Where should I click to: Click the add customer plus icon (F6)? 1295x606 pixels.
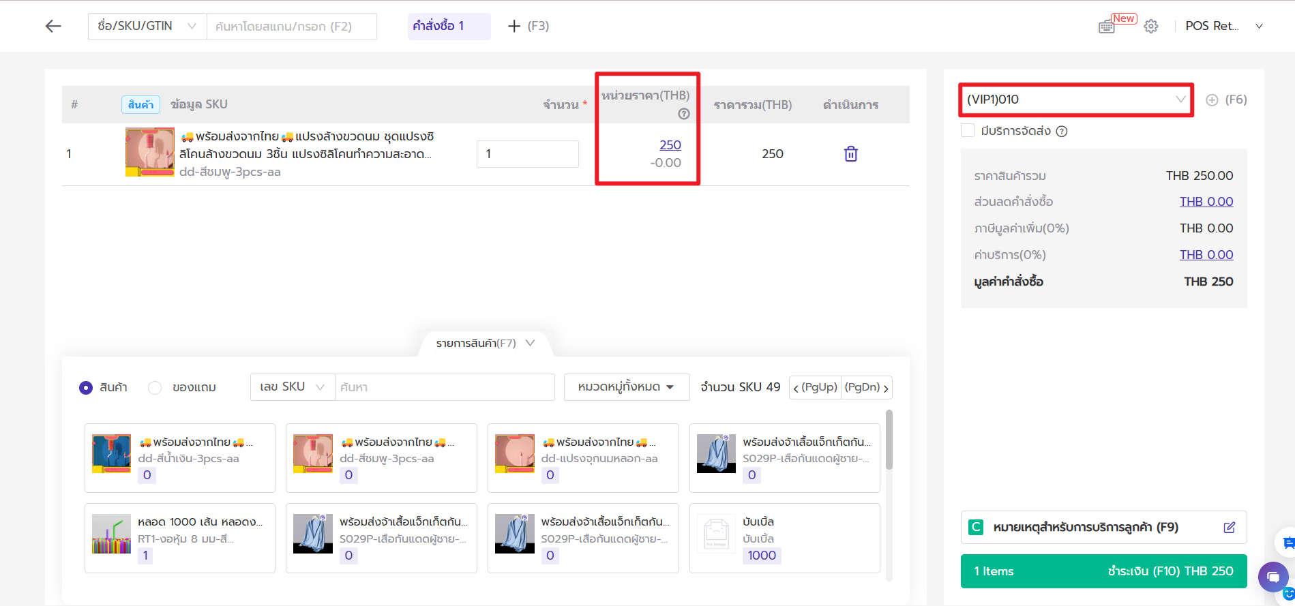tap(1212, 100)
